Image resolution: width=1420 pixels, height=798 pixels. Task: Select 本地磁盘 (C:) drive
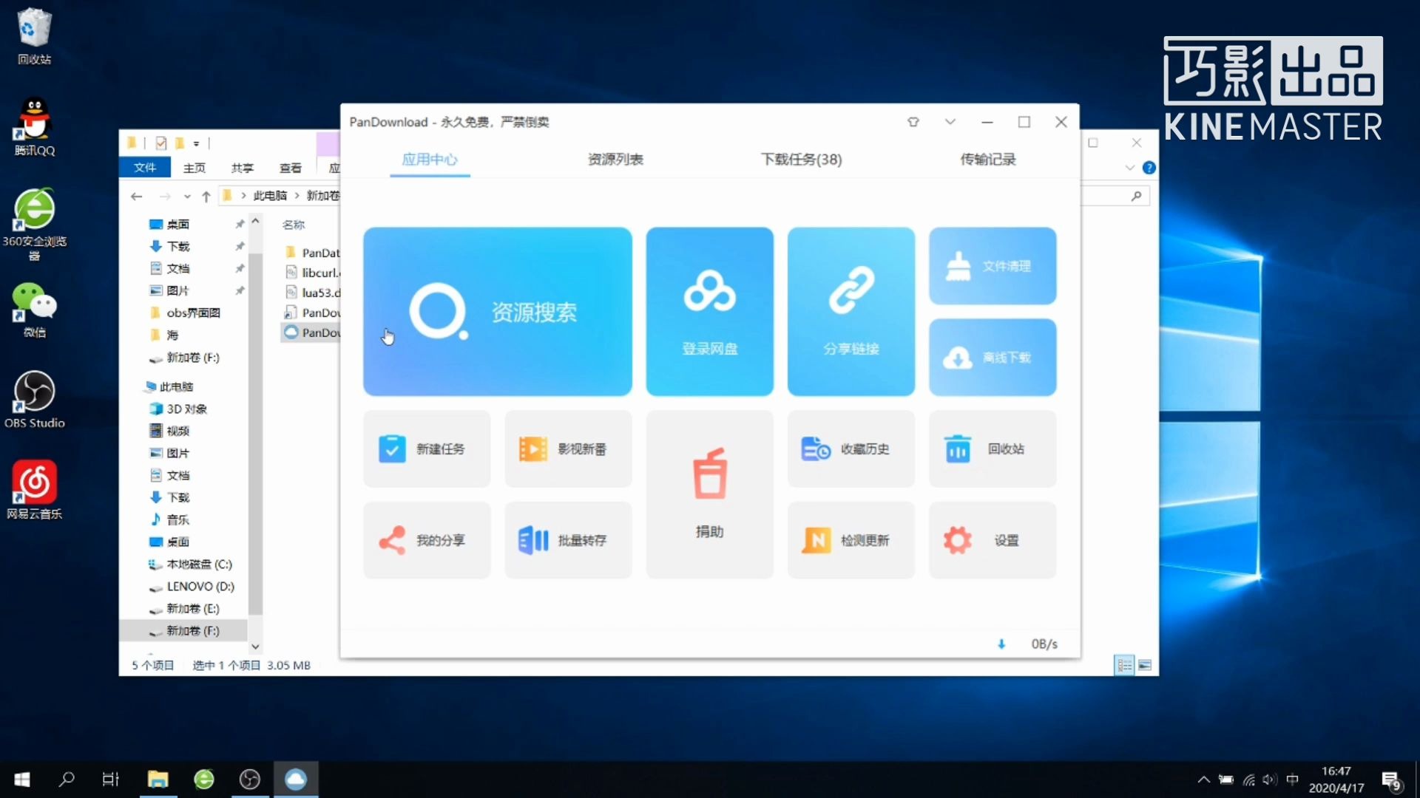pos(199,564)
